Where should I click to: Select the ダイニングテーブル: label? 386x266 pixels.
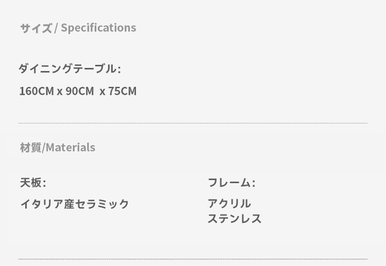coord(69,68)
